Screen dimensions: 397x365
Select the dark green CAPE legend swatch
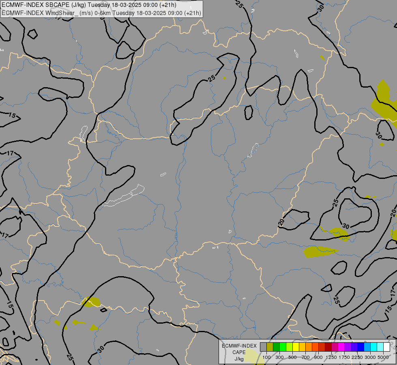[x=277, y=347]
